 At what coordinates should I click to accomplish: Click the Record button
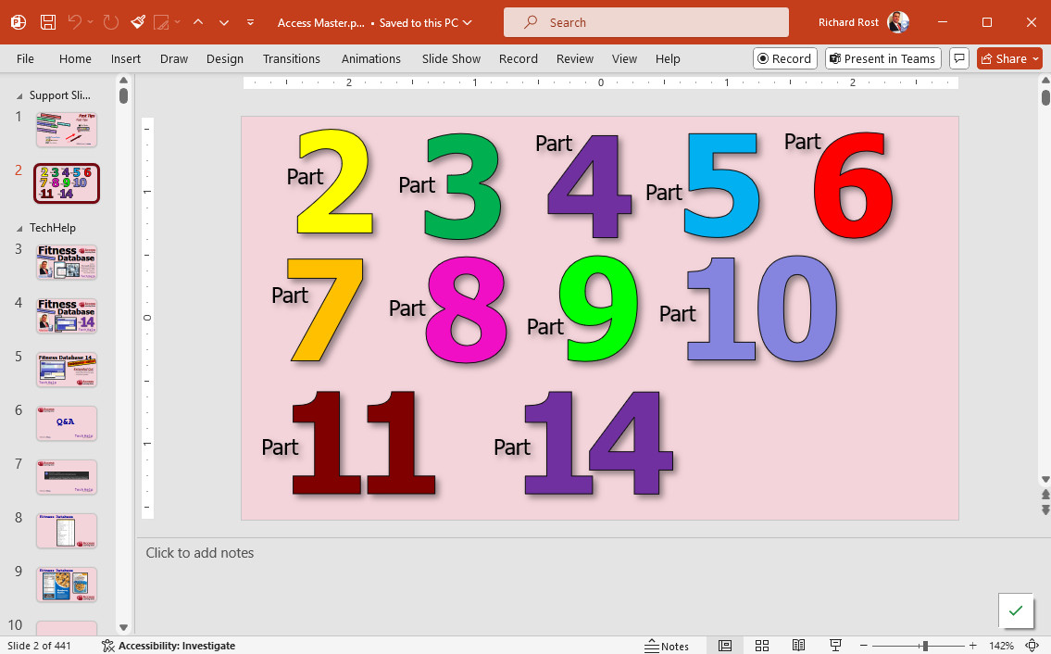point(784,58)
